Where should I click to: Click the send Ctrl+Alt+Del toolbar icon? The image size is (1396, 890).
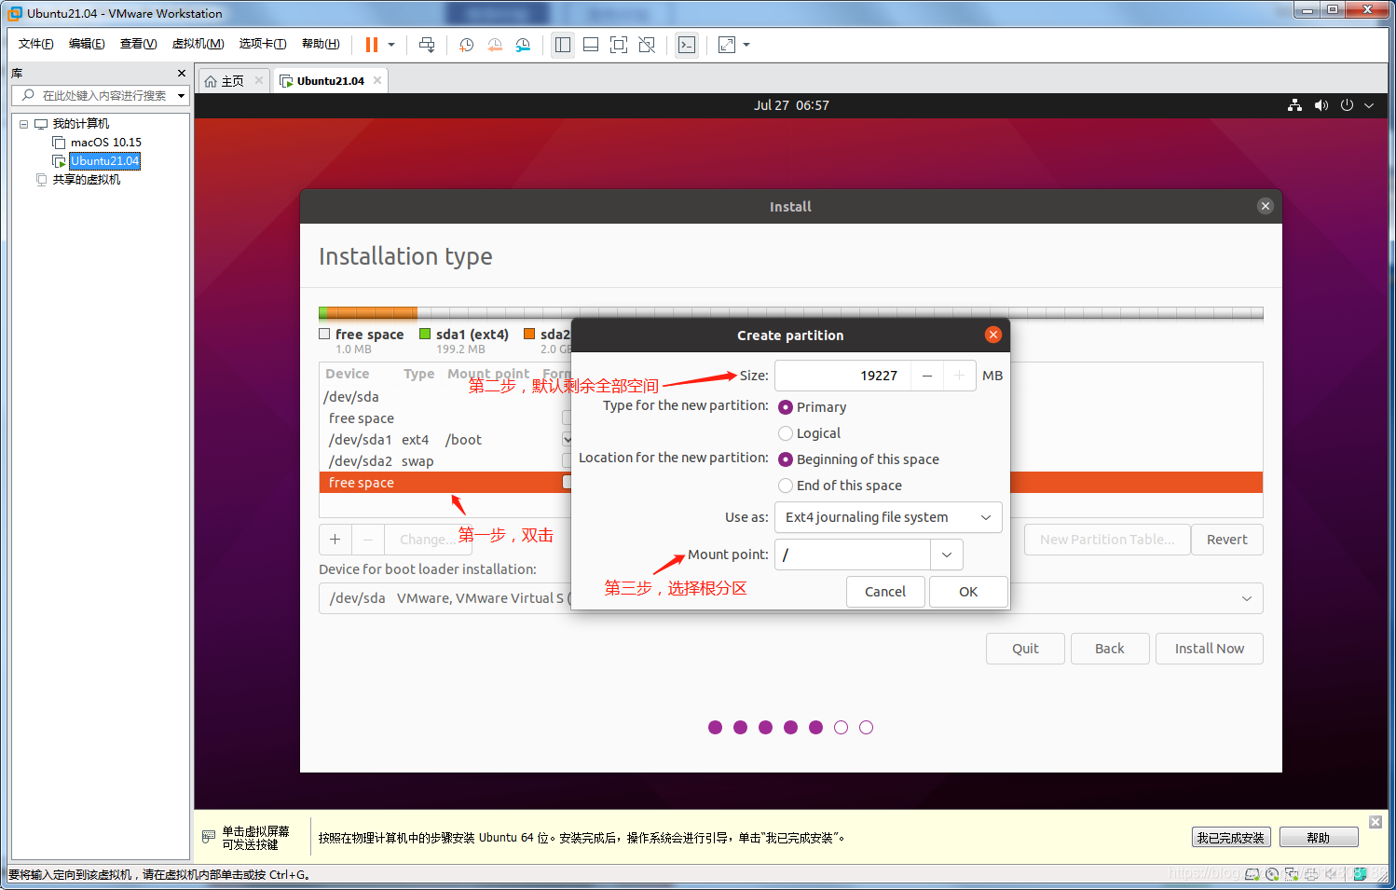point(427,45)
